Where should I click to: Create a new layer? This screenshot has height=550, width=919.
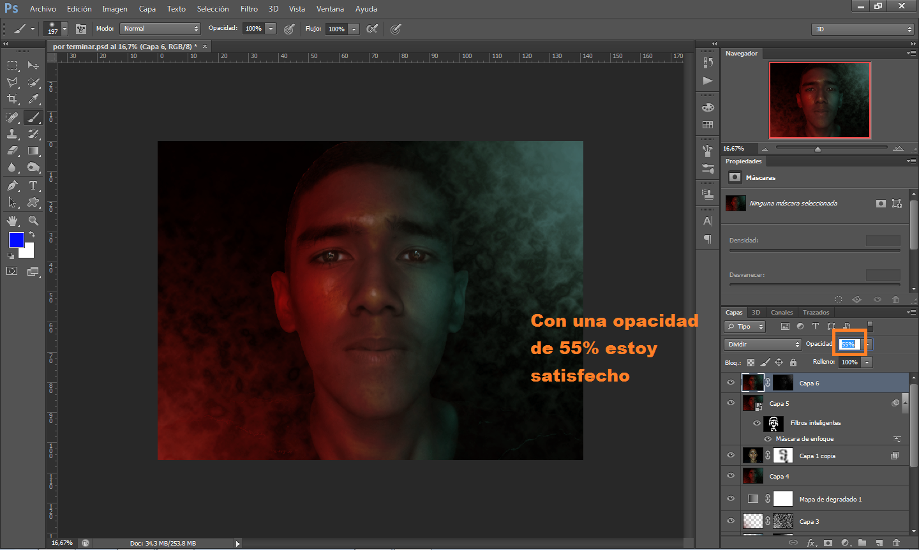[x=879, y=543]
